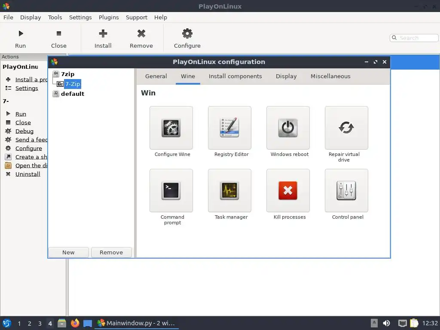440x330 pixels.
Task: Click Mainwindow.py taskbar entry
Action: [137, 323]
